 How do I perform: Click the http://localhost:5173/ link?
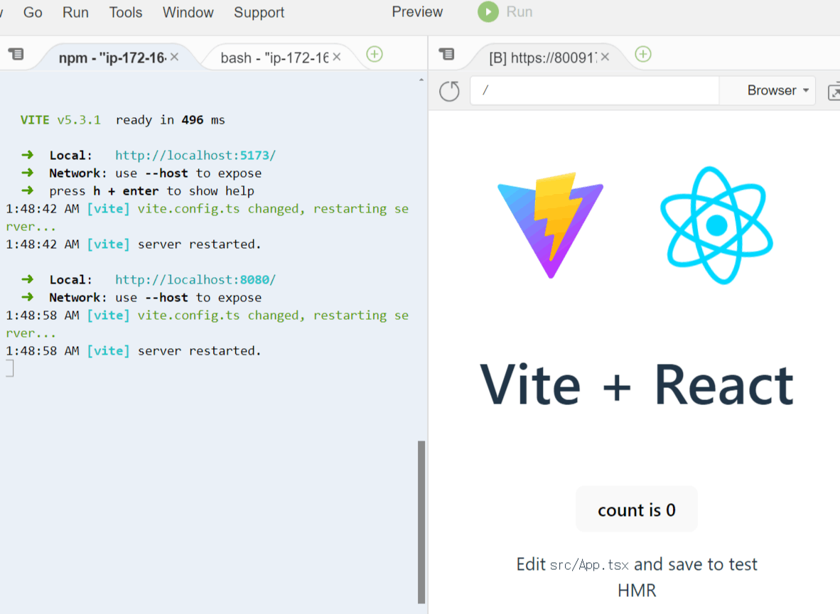(195, 156)
